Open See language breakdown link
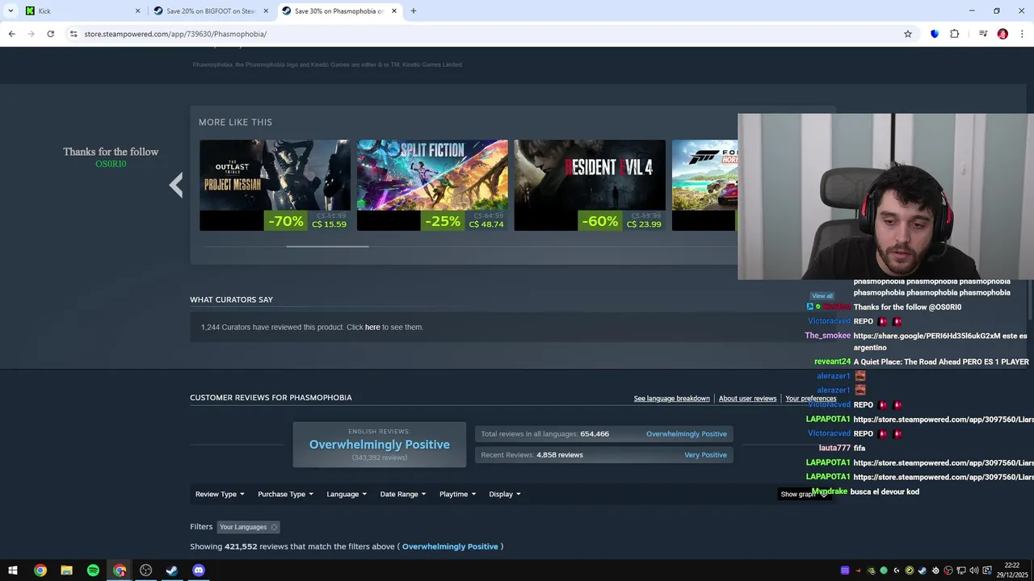 pos(671,399)
